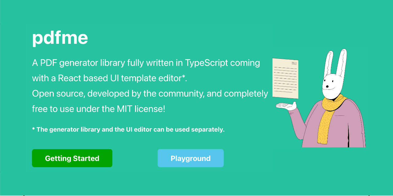Screen dimensions: 393x196
Task: Click the Open source sentence start
Action: tap(58, 93)
